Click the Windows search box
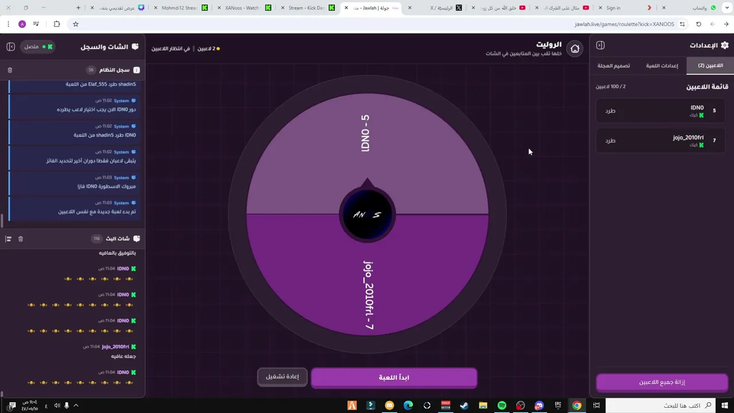This screenshot has width=734, height=413. tap(661, 406)
